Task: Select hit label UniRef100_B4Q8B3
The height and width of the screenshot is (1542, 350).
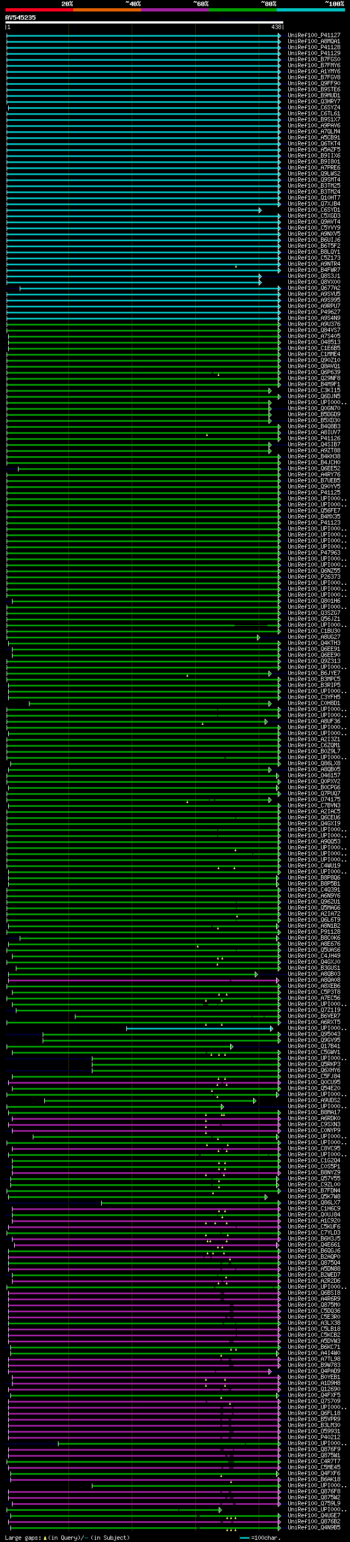Action: (x=314, y=427)
